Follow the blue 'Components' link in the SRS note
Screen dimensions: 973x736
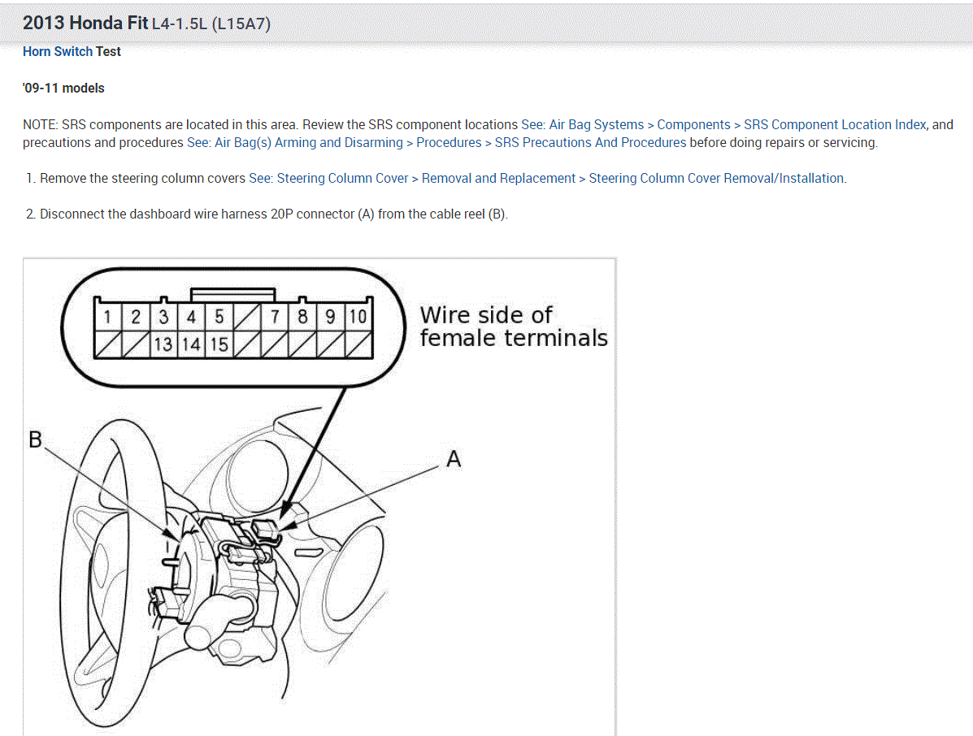pos(693,124)
